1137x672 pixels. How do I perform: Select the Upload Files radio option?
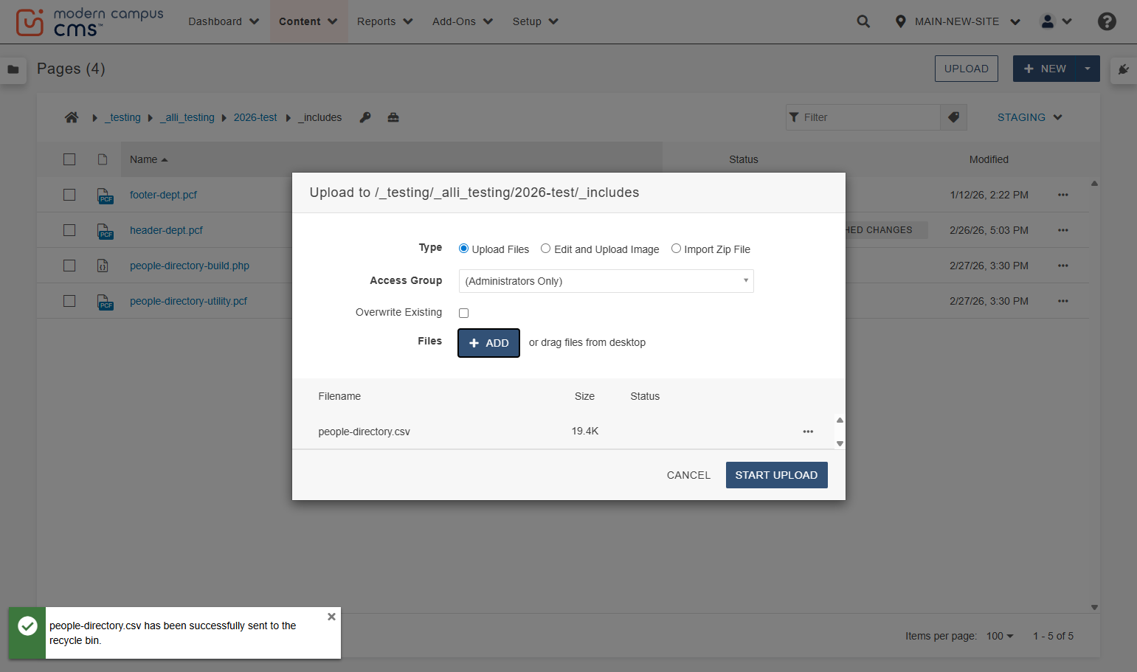coord(463,249)
